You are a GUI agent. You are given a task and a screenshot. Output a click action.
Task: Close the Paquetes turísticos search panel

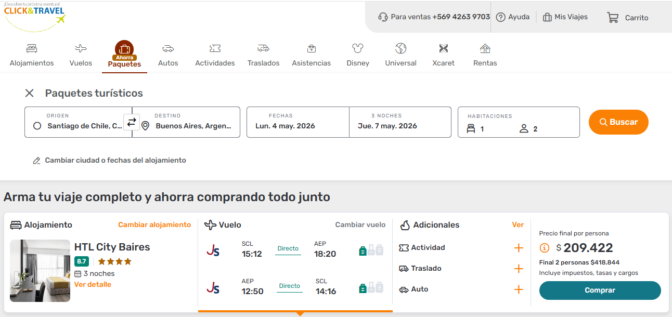pos(30,93)
